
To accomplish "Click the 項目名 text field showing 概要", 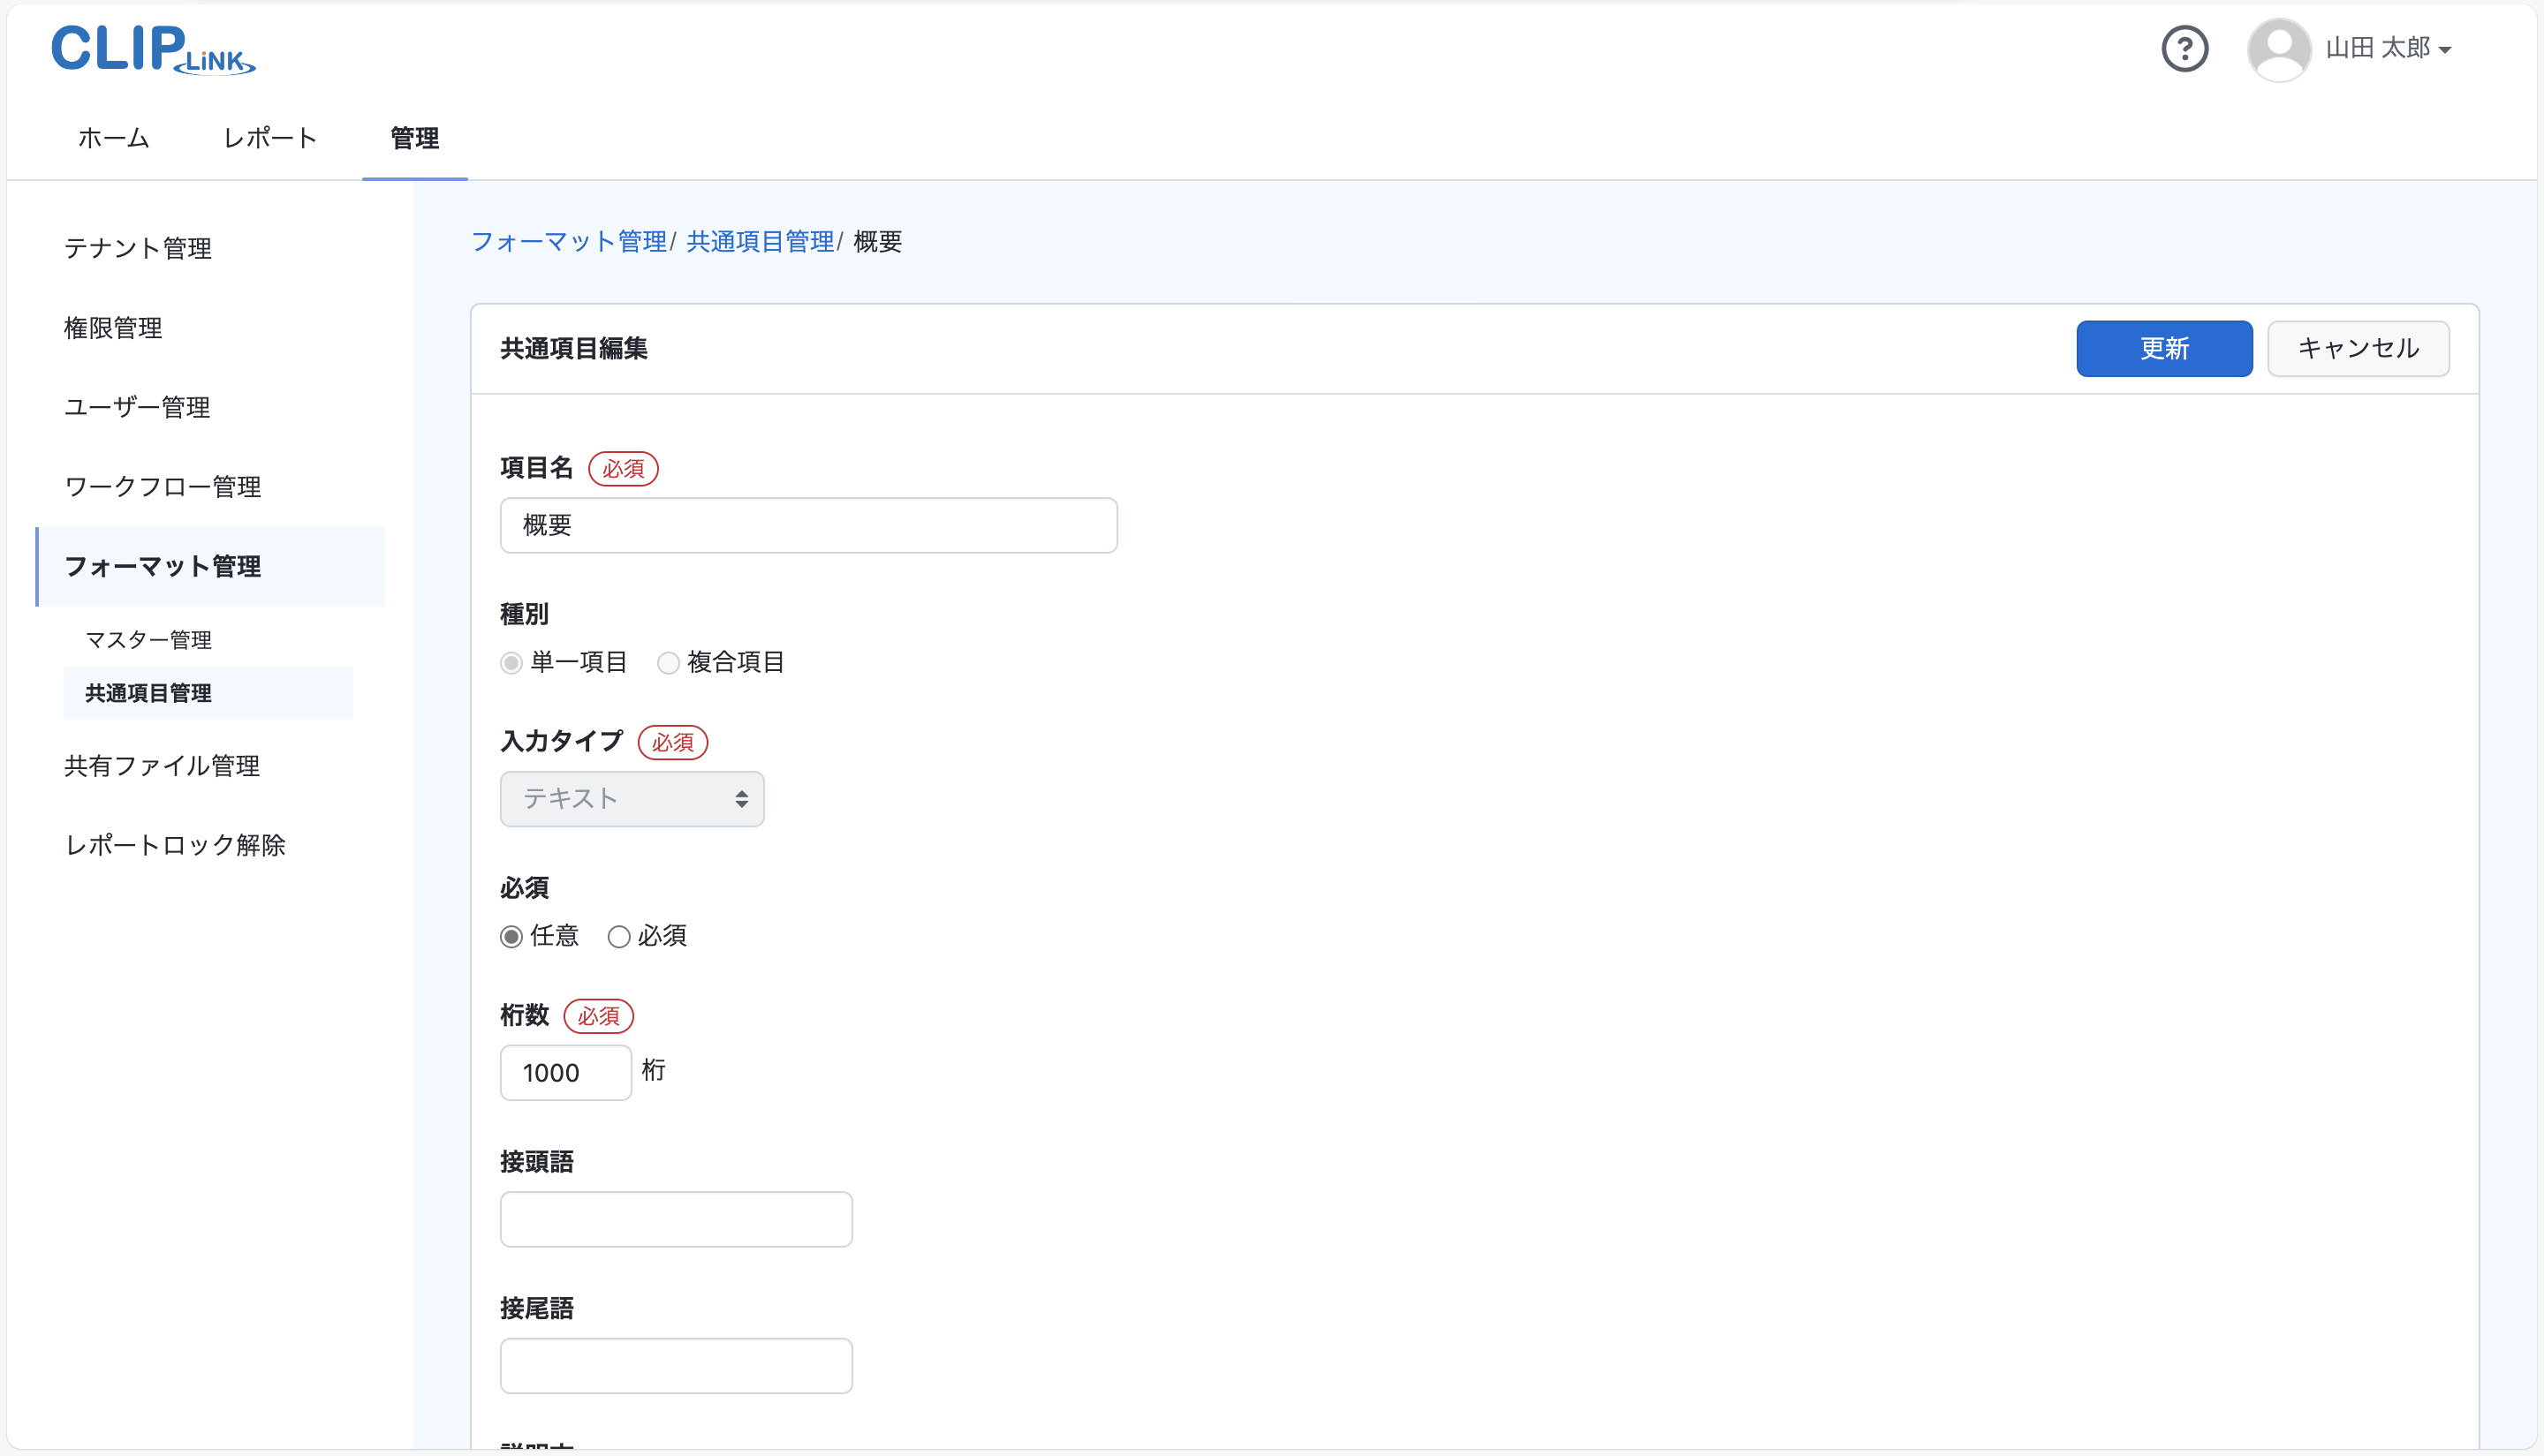I will click(807, 525).
